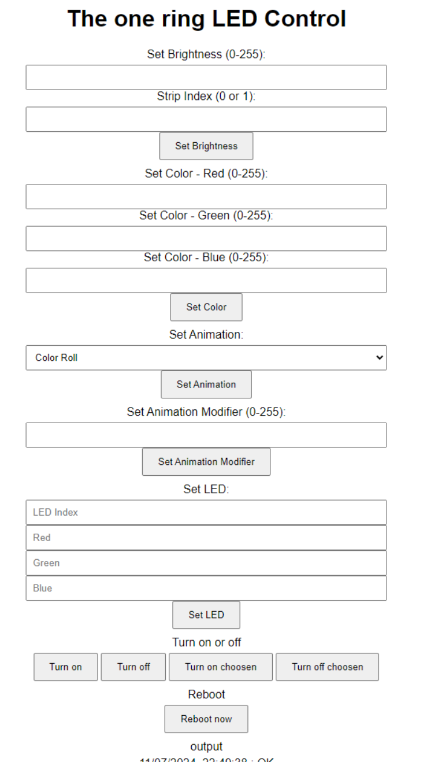Click the Animation Modifier input field

tap(206, 435)
